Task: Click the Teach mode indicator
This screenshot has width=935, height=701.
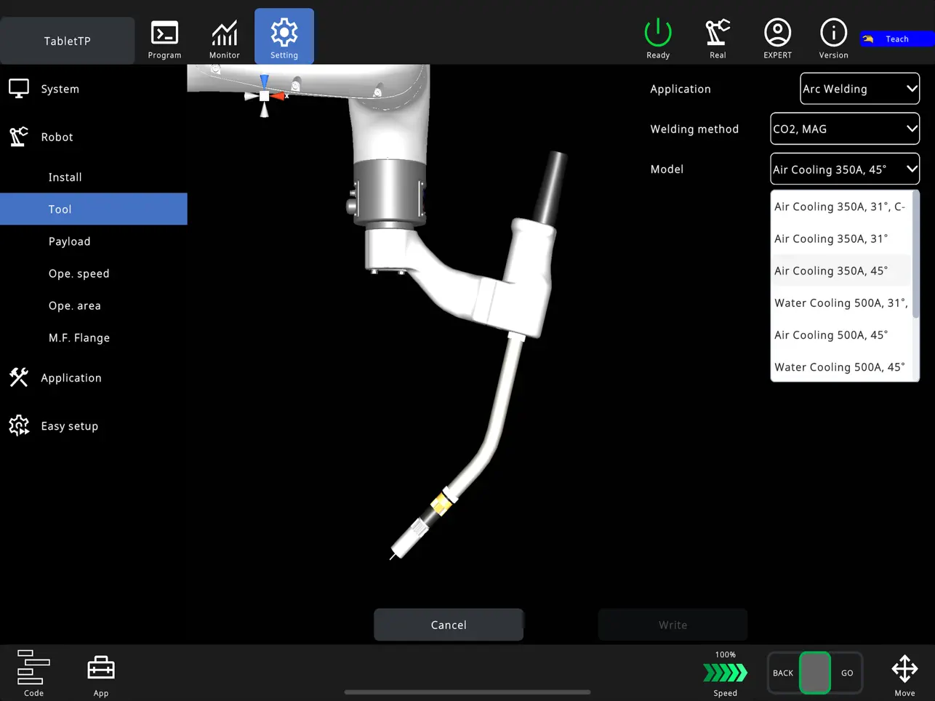Action: click(897, 39)
